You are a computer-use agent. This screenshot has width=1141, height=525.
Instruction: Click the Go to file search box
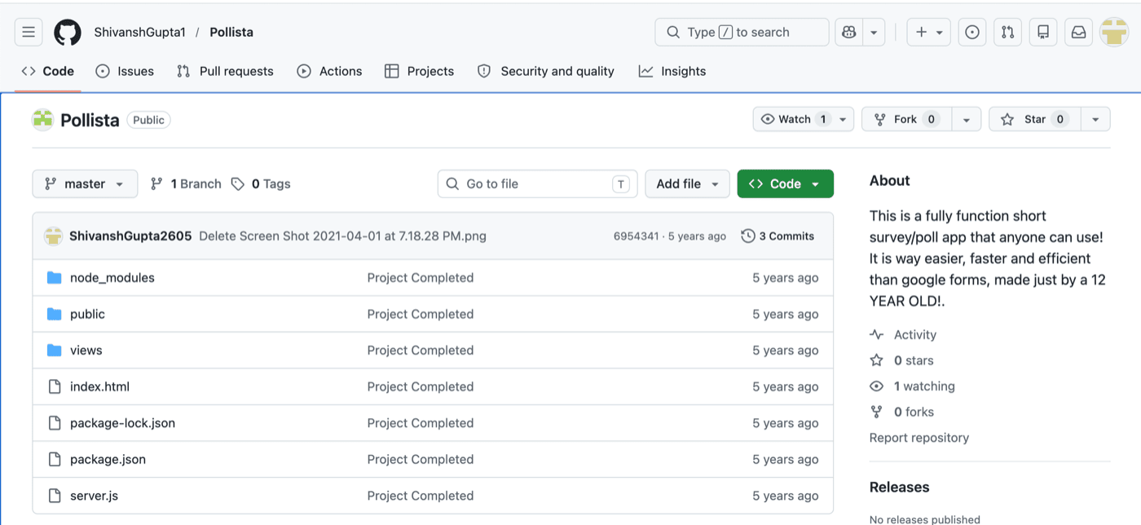[x=537, y=183]
